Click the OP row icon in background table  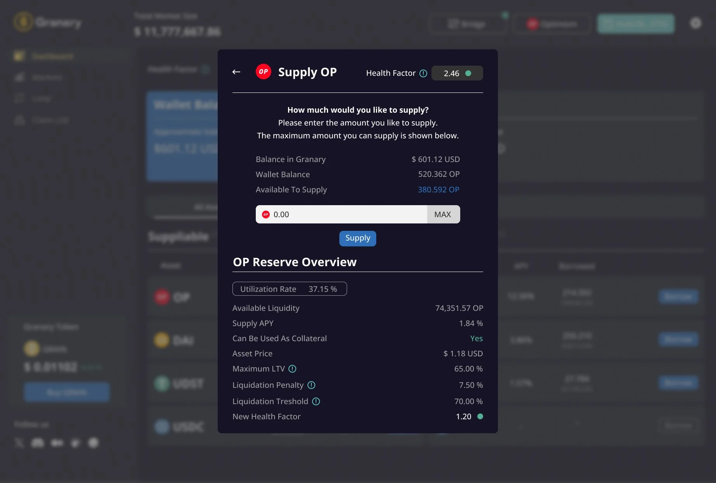click(x=162, y=297)
